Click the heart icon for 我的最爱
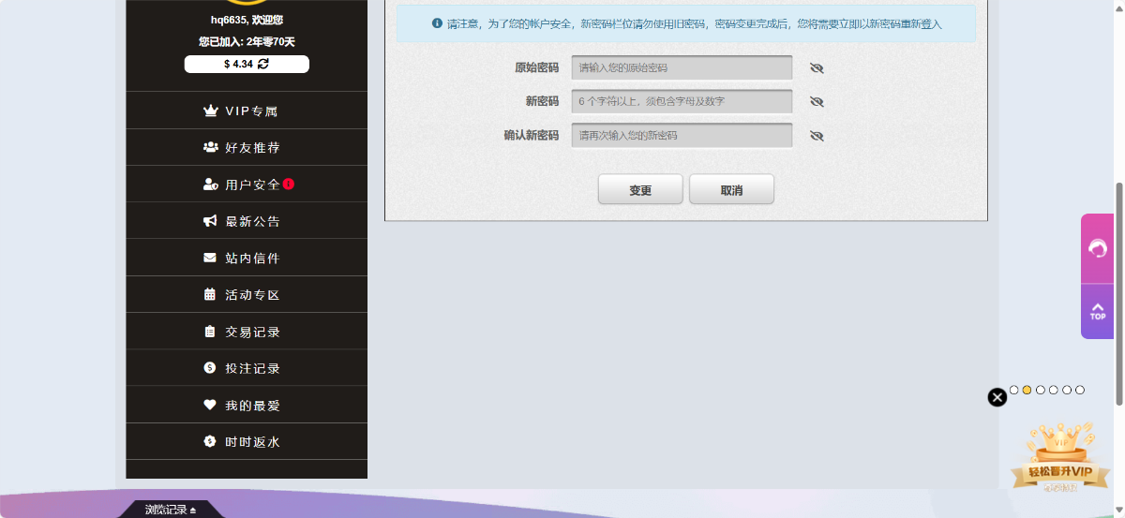1125x518 pixels. coord(210,405)
